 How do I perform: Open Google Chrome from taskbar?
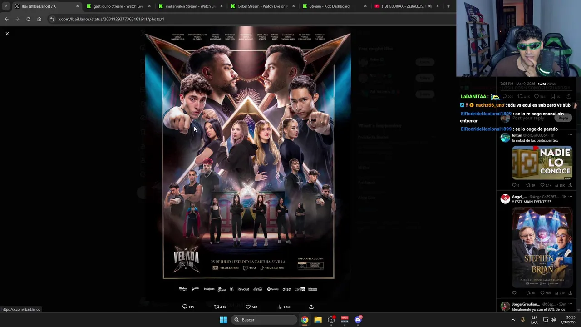pyautogui.click(x=305, y=320)
